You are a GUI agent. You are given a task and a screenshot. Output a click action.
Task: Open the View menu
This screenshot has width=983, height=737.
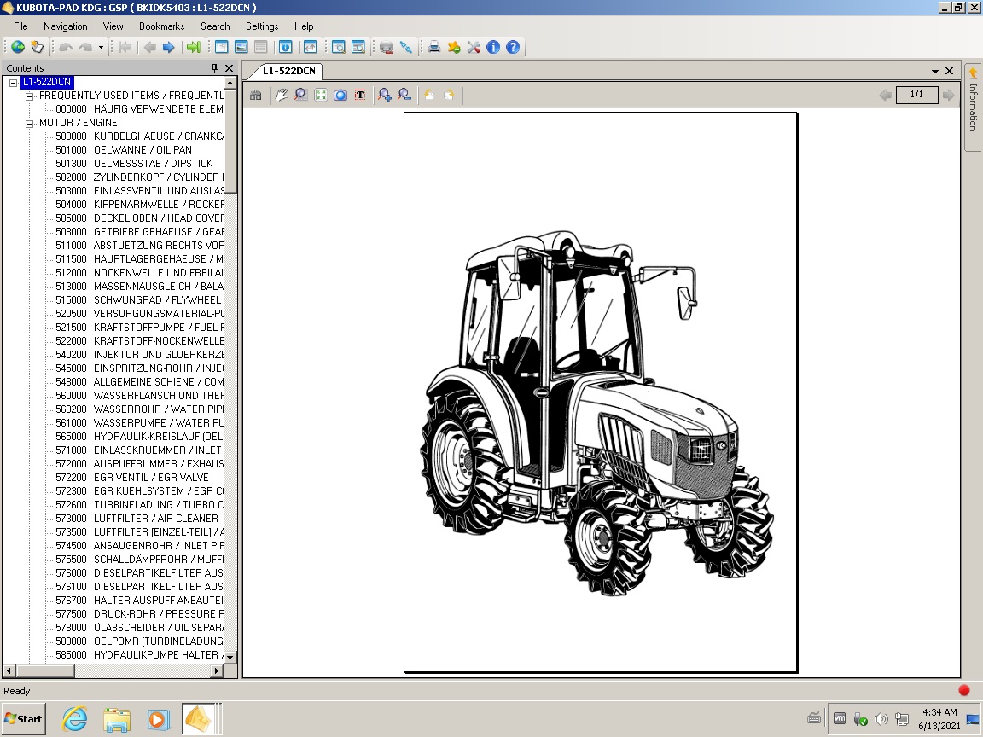(x=113, y=26)
